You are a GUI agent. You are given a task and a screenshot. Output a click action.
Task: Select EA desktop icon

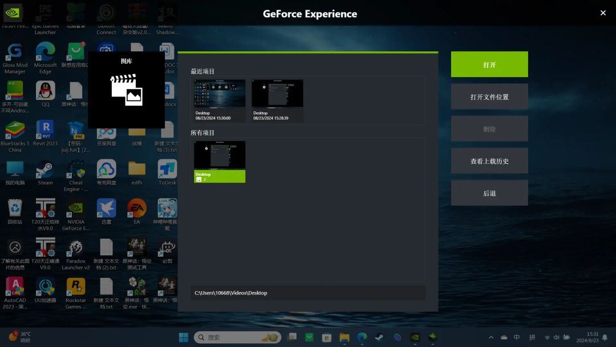pos(137,211)
